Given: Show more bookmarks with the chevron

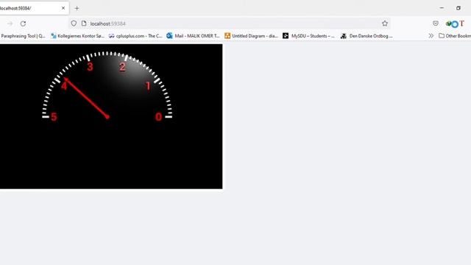Looking at the screenshot, I should pyautogui.click(x=431, y=36).
